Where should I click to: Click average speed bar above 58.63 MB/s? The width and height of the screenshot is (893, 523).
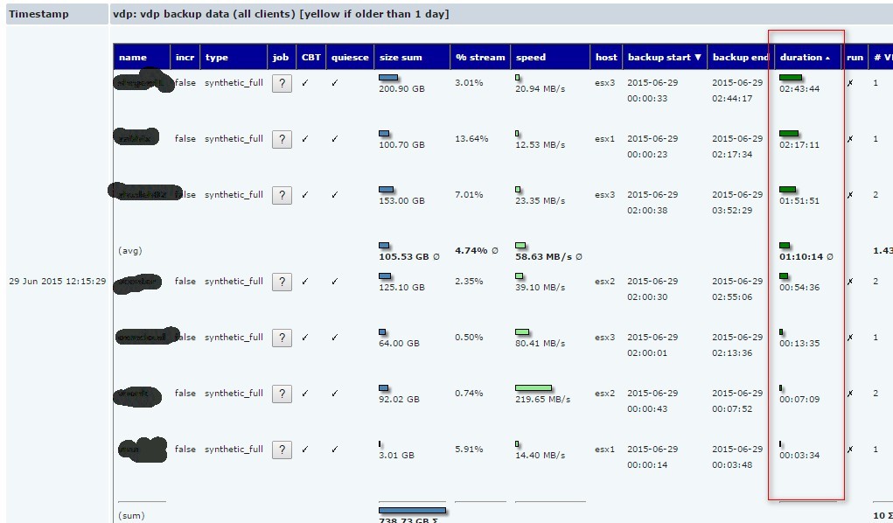520,246
